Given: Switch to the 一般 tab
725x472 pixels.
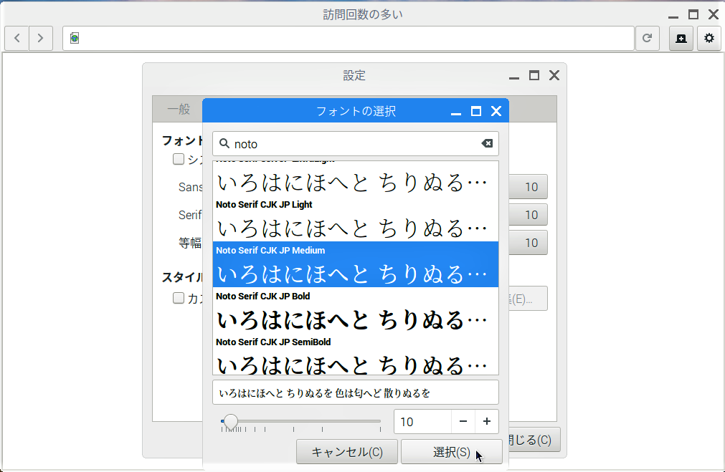Looking at the screenshot, I should (179, 109).
